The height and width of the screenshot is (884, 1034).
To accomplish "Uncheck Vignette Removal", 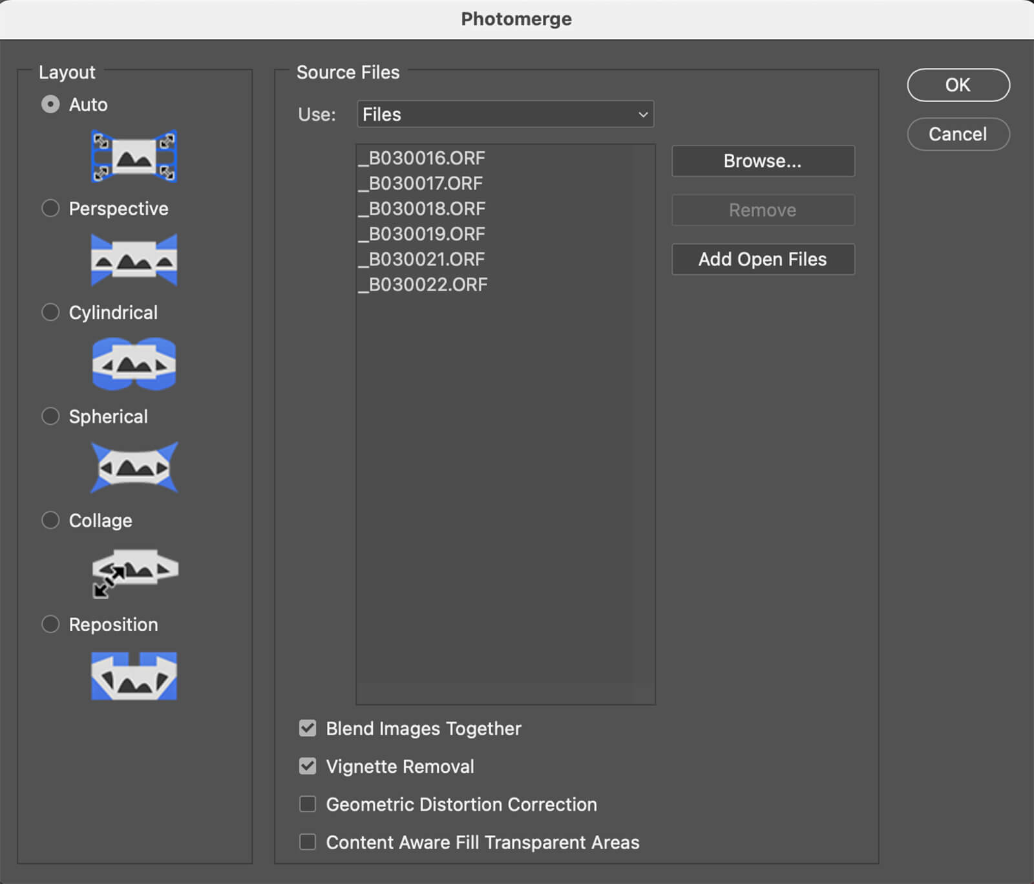I will pyautogui.click(x=308, y=766).
